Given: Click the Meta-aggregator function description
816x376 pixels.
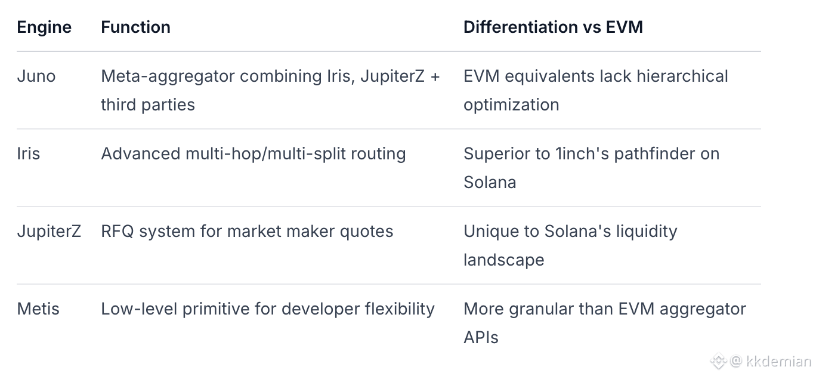Looking at the screenshot, I should coord(270,76).
